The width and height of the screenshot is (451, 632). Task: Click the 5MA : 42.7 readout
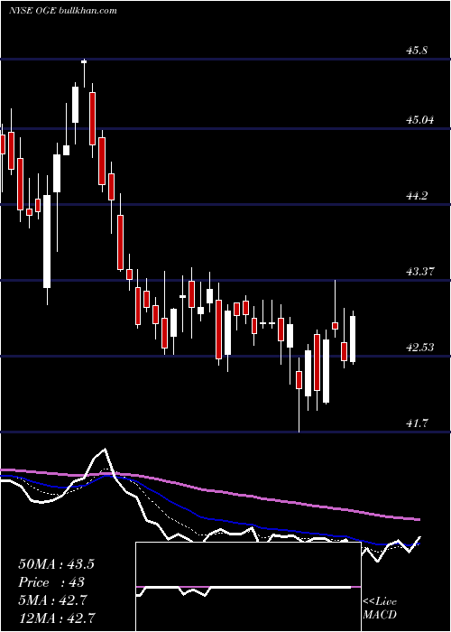pos(51,600)
